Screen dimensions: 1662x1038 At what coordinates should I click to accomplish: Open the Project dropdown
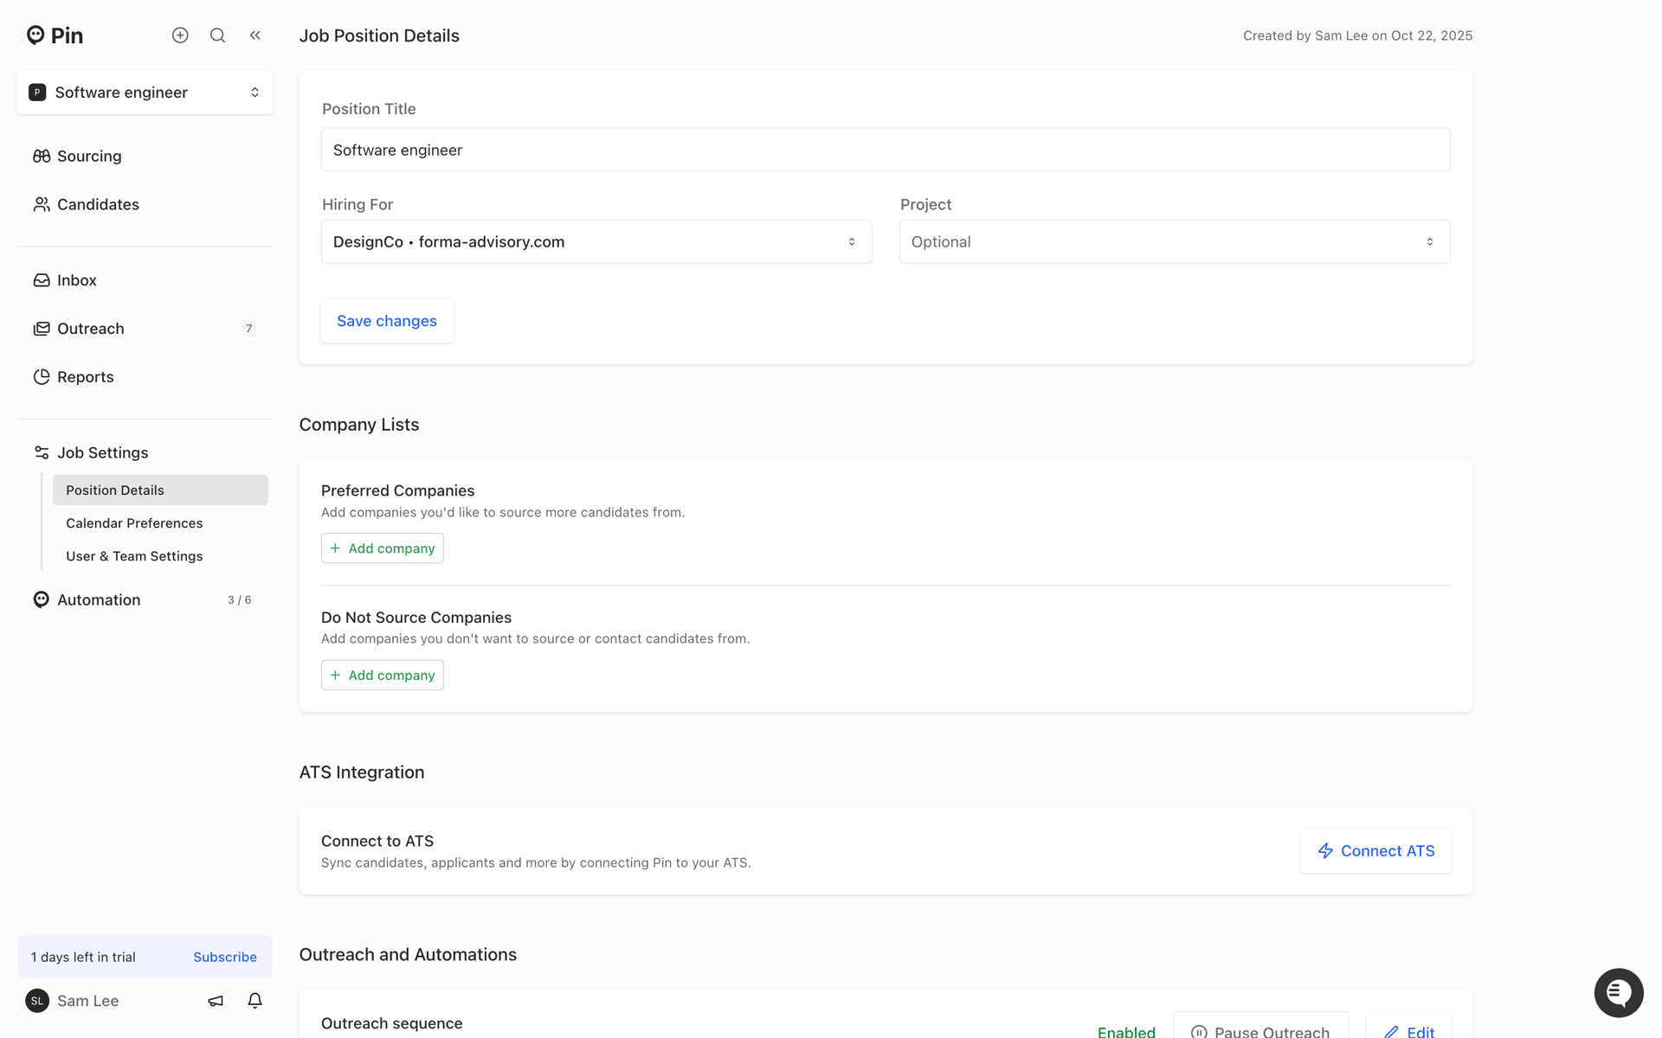pos(1175,242)
